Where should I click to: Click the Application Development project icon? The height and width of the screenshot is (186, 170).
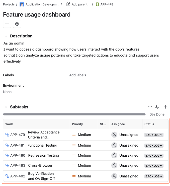(x=22, y=4)
